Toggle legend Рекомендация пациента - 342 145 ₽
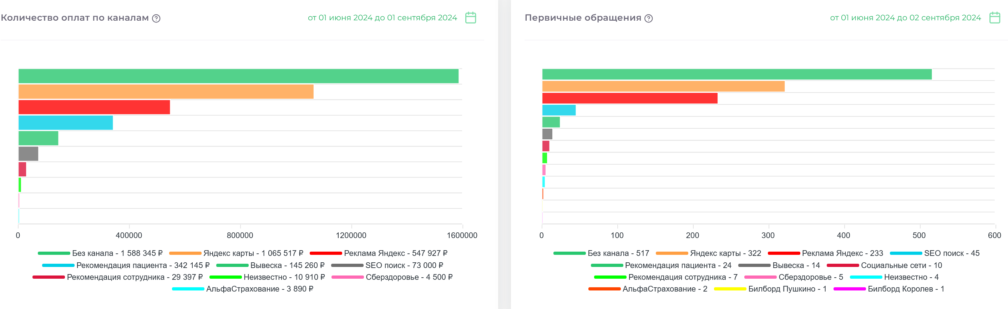The width and height of the screenshot is (1008, 309). (x=126, y=265)
